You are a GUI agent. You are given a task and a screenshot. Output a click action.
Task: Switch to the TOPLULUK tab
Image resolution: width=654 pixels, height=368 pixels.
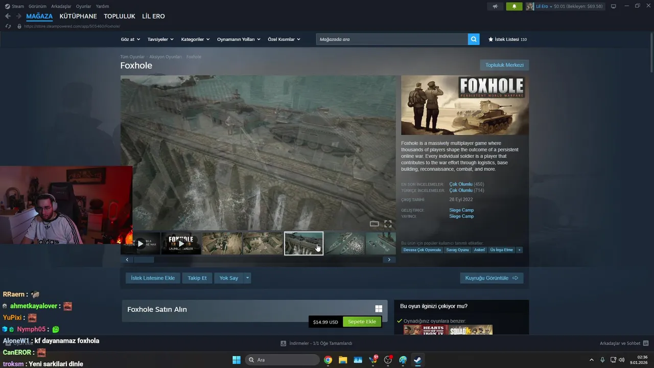pyautogui.click(x=120, y=16)
